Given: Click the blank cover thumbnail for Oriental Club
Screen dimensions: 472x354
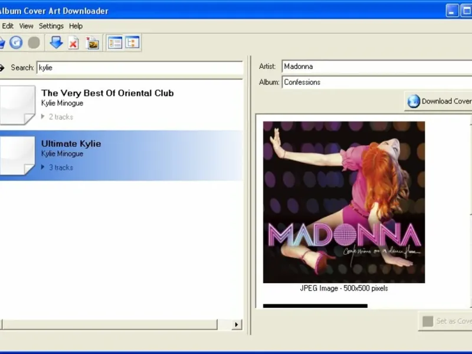Looking at the screenshot, I should 18,105.
